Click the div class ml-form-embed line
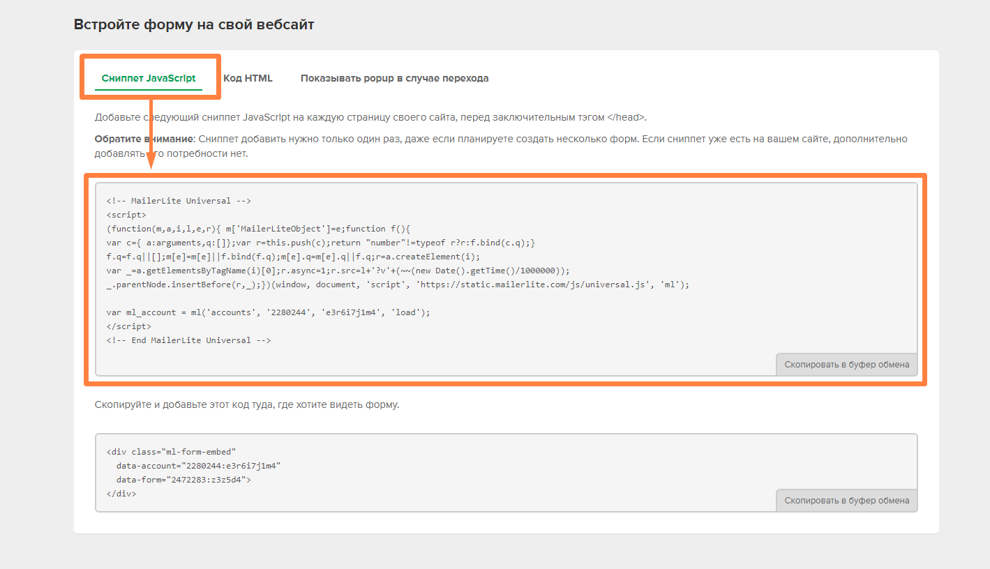This screenshot has width=990, height=569. [x=172, y=452]
